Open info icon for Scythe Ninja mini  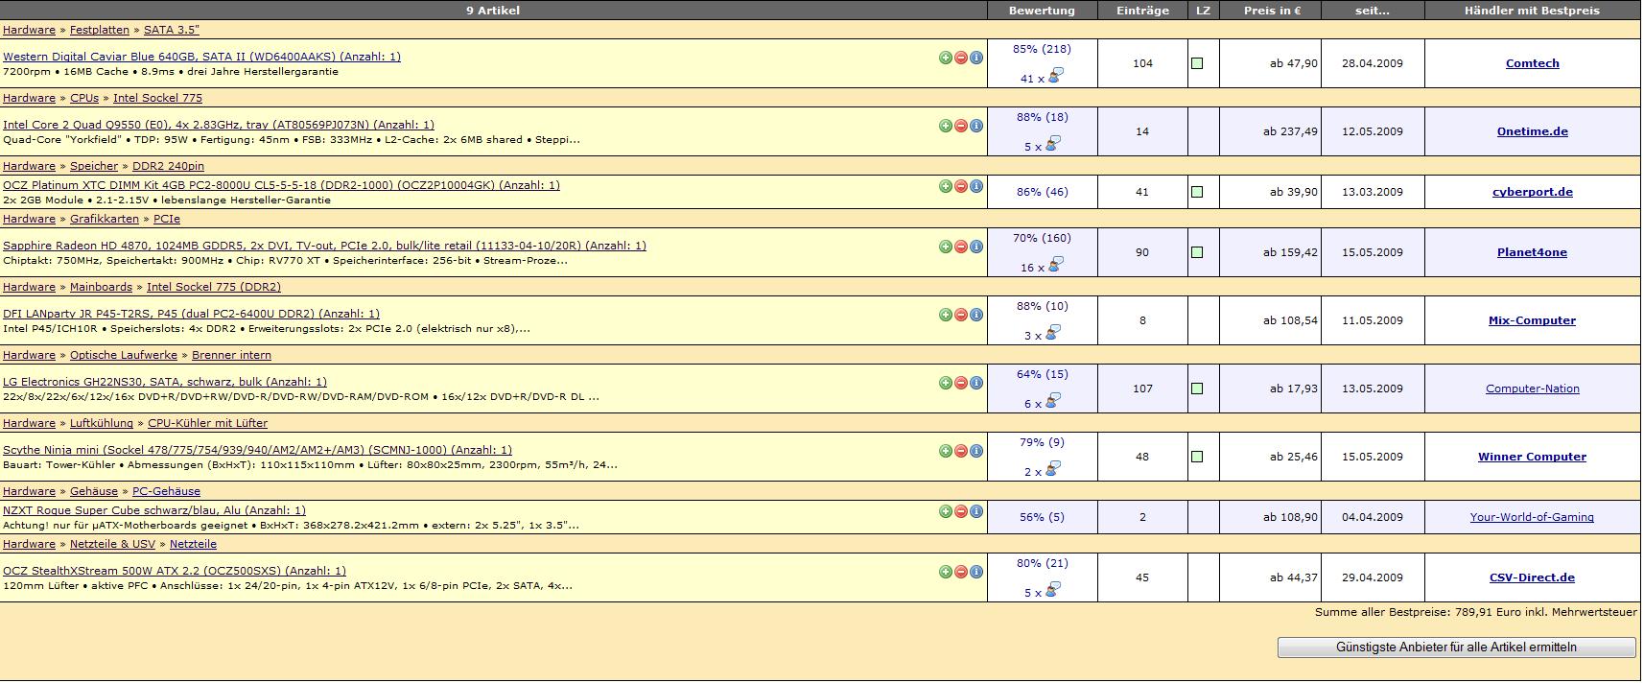[975, 451]
